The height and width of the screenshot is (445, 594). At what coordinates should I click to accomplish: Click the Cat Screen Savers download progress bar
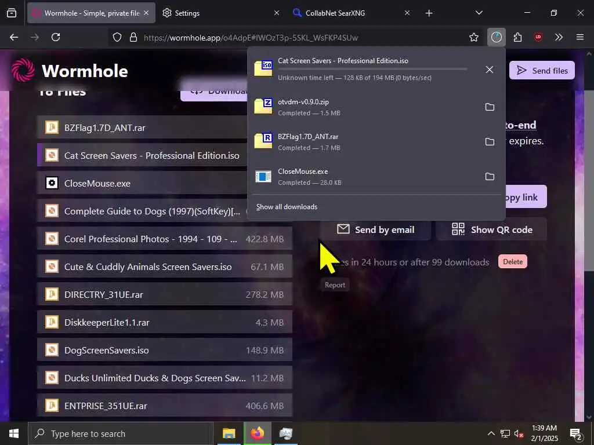[372, 70]
